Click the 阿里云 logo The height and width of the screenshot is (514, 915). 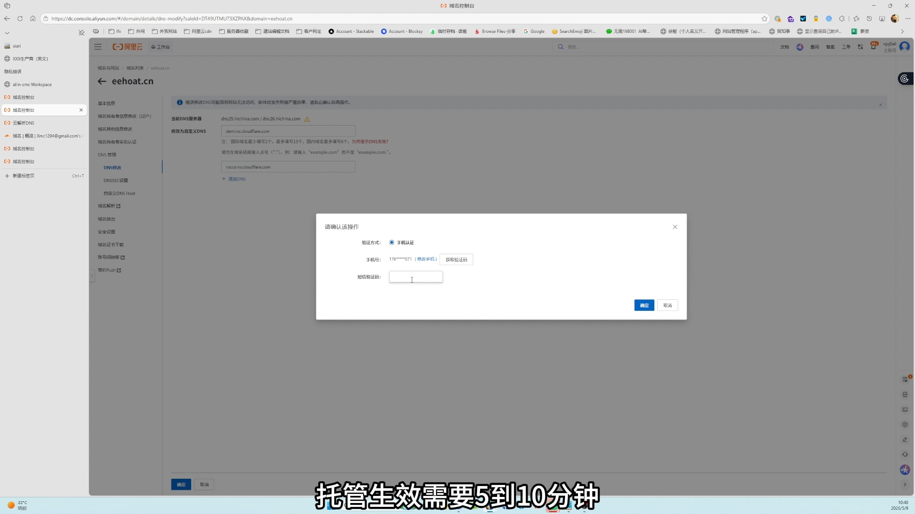[x=127, y=47]
